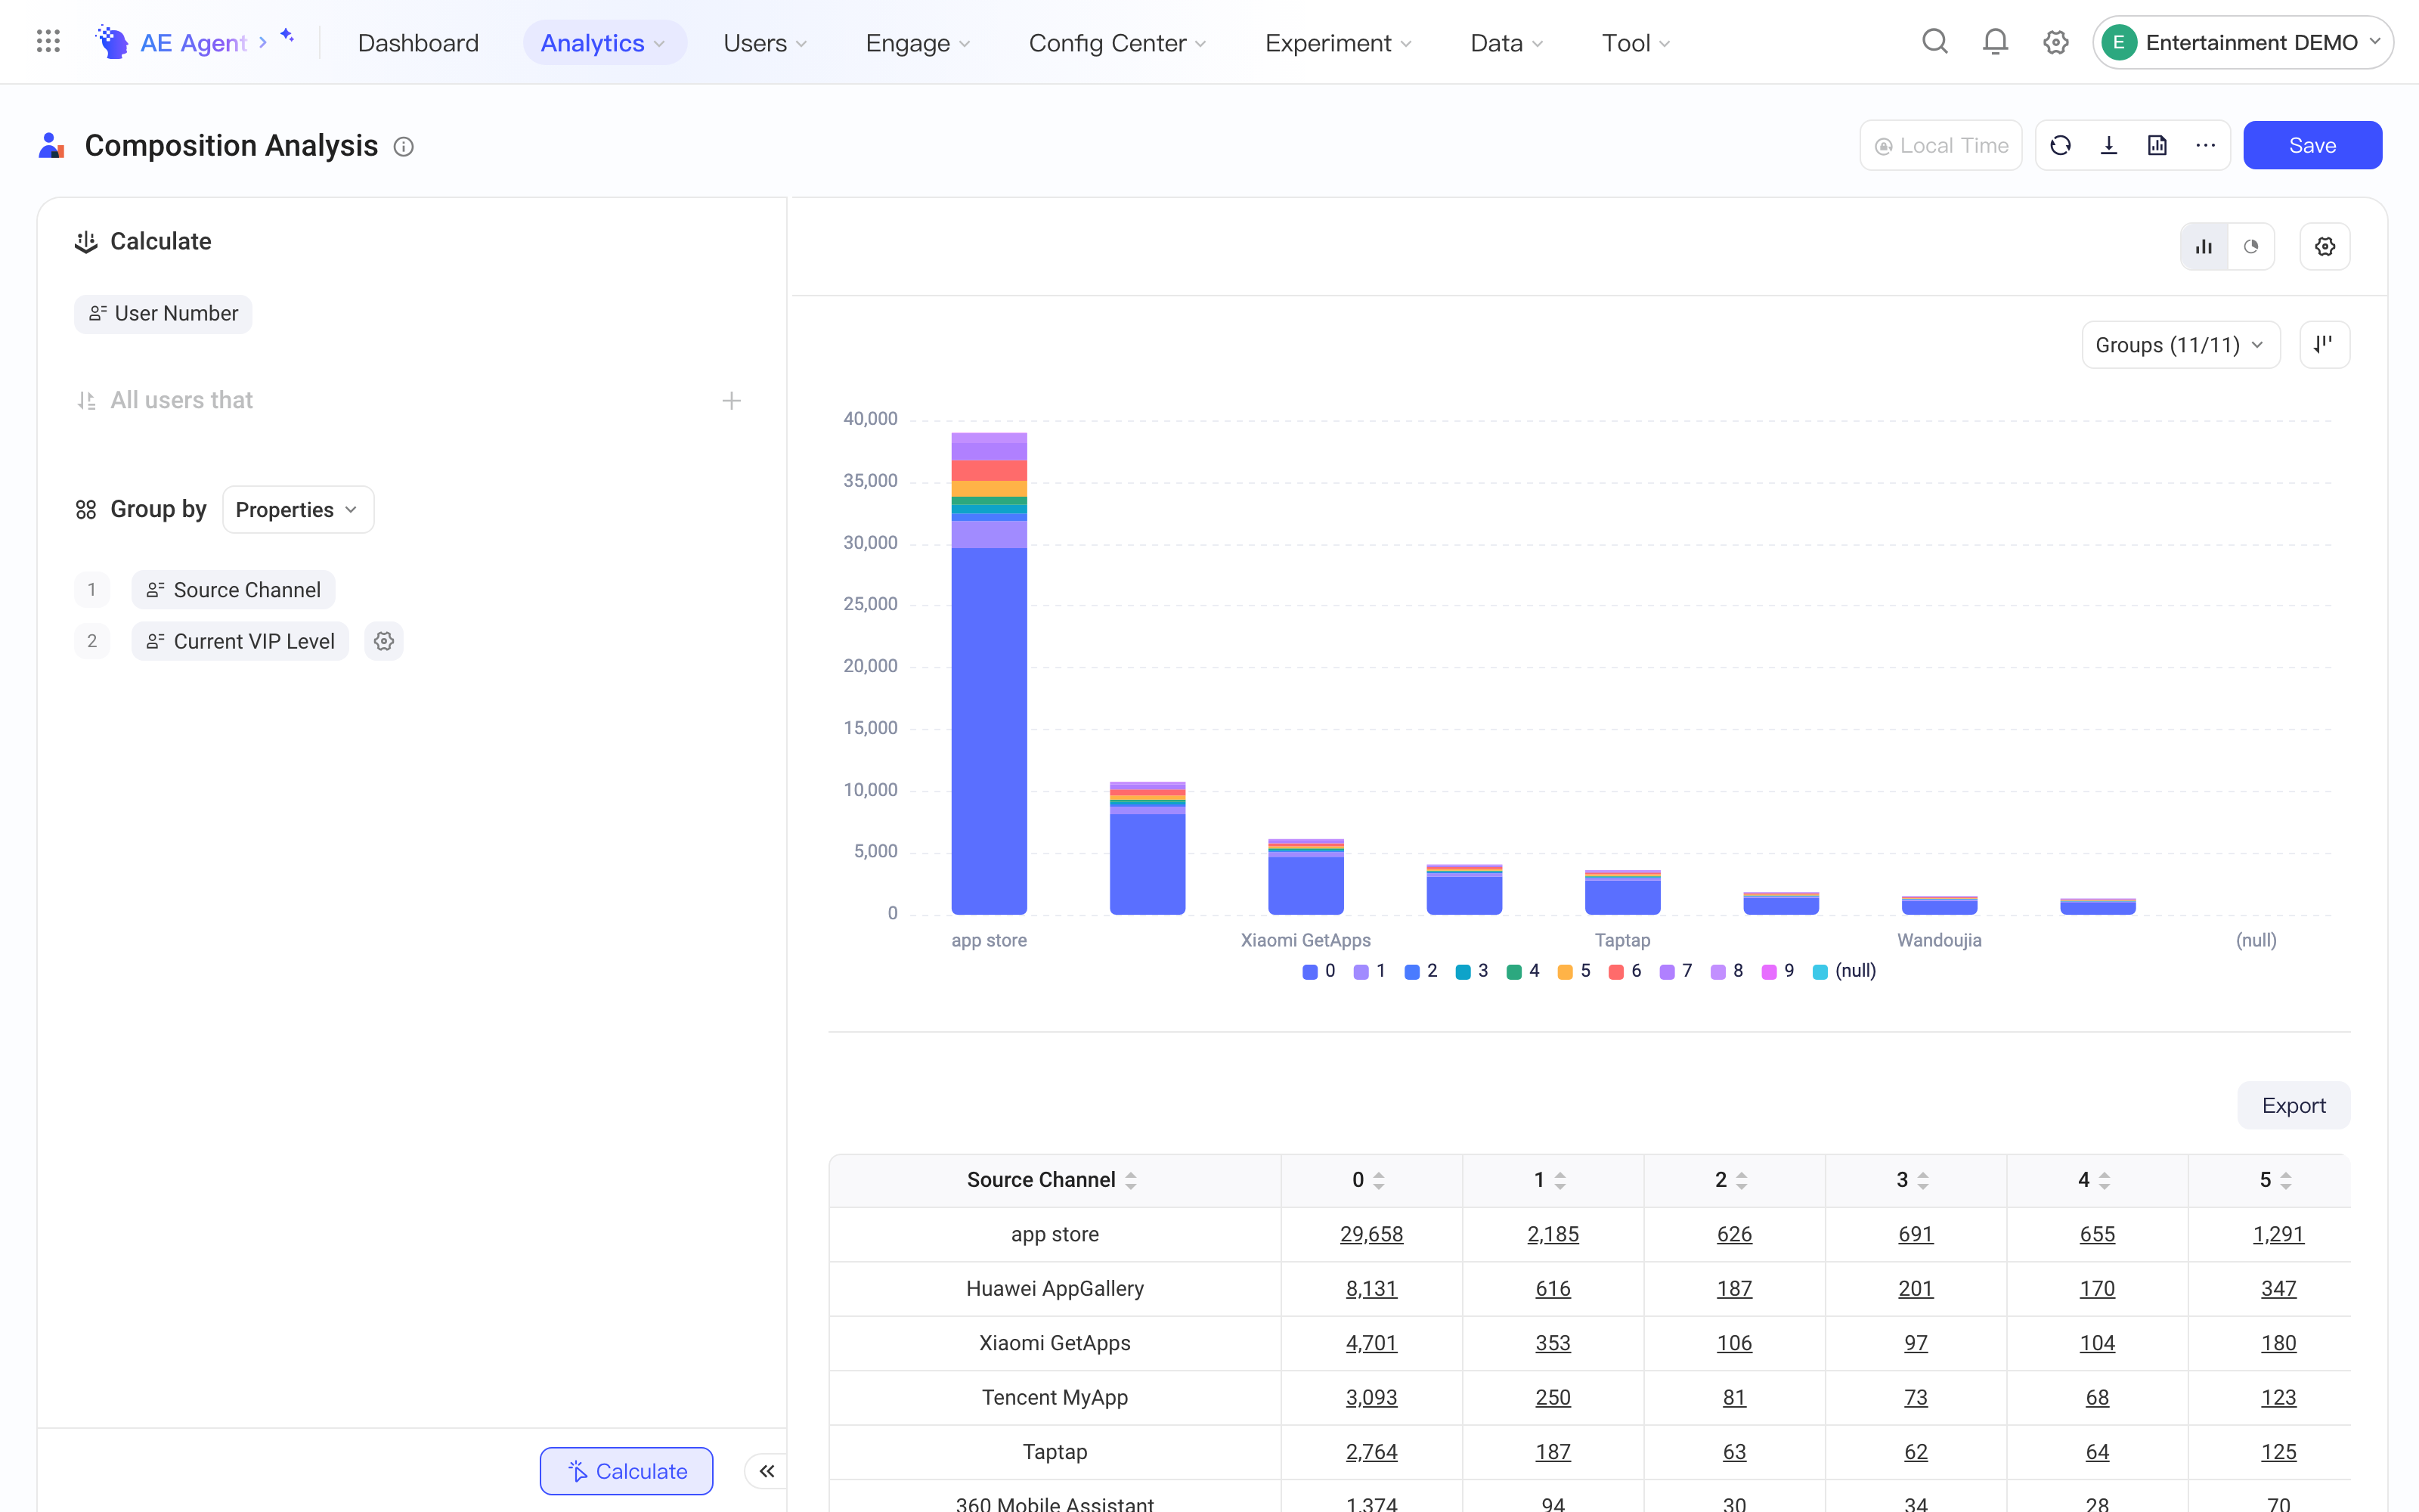Open the search magnifier icon
This screenshot has width=2419, height=1512.
pyautogui.click(x=1935, y=42)
